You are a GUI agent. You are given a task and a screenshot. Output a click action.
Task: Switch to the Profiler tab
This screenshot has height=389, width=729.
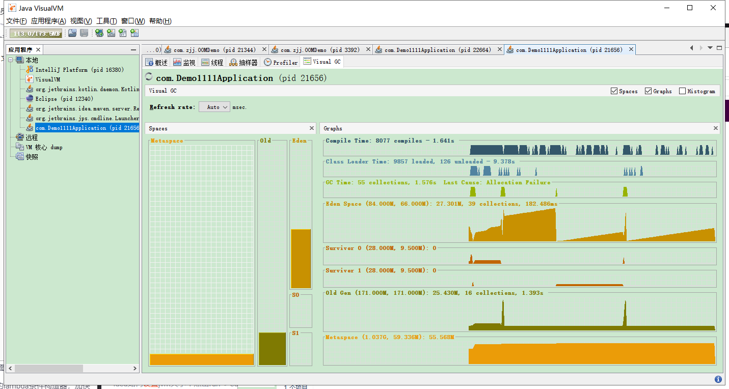tap(281, 62)
